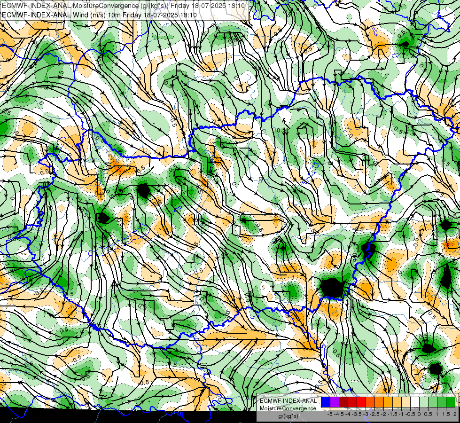Screen dimensions: 460x423
Task: Choose the darkest green swatch between 1.5 and 2
Action: [x=450, y=402]
